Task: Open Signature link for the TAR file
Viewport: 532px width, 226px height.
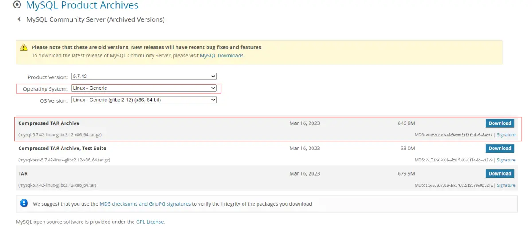Action: [x=506, y=185]
